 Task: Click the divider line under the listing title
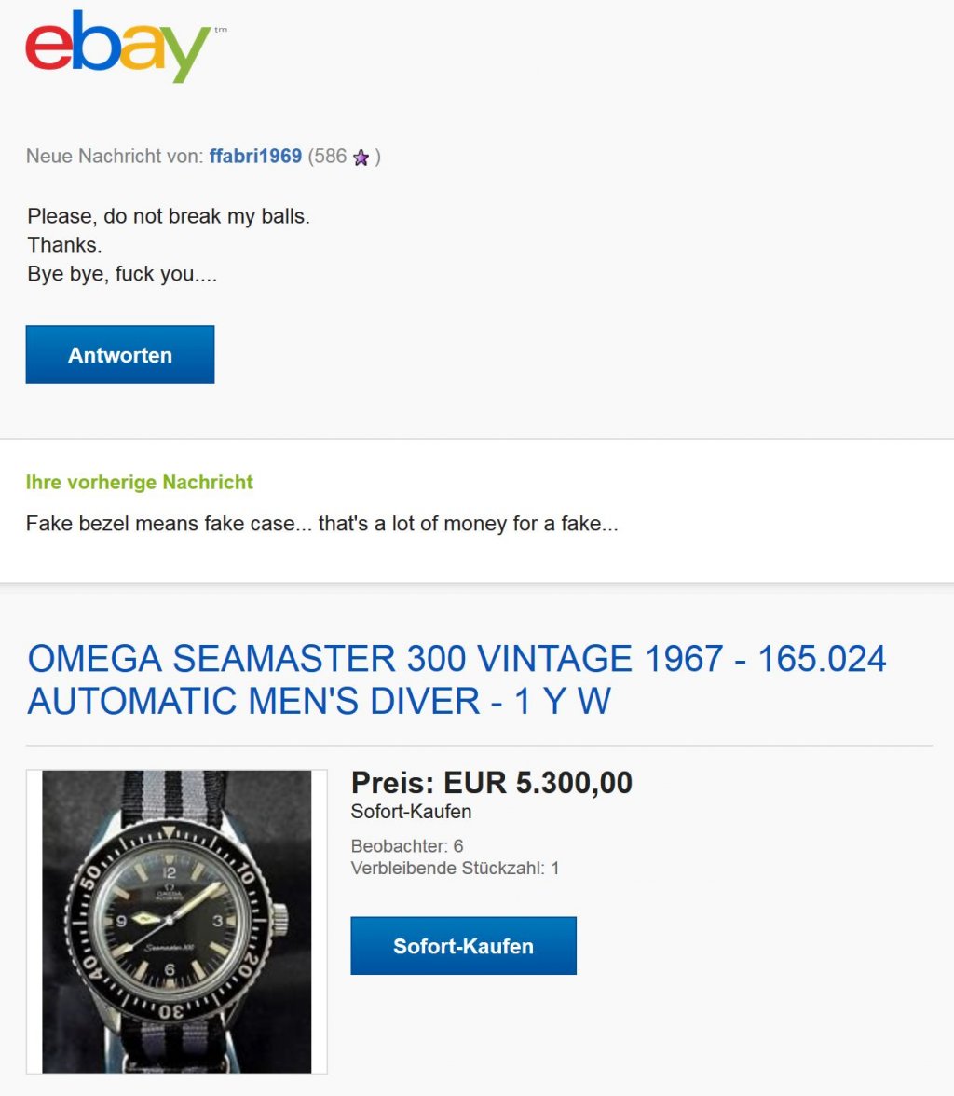[x=479, y=746]
